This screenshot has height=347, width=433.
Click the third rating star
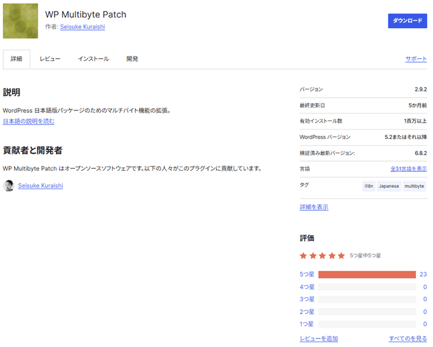point(322,256)
